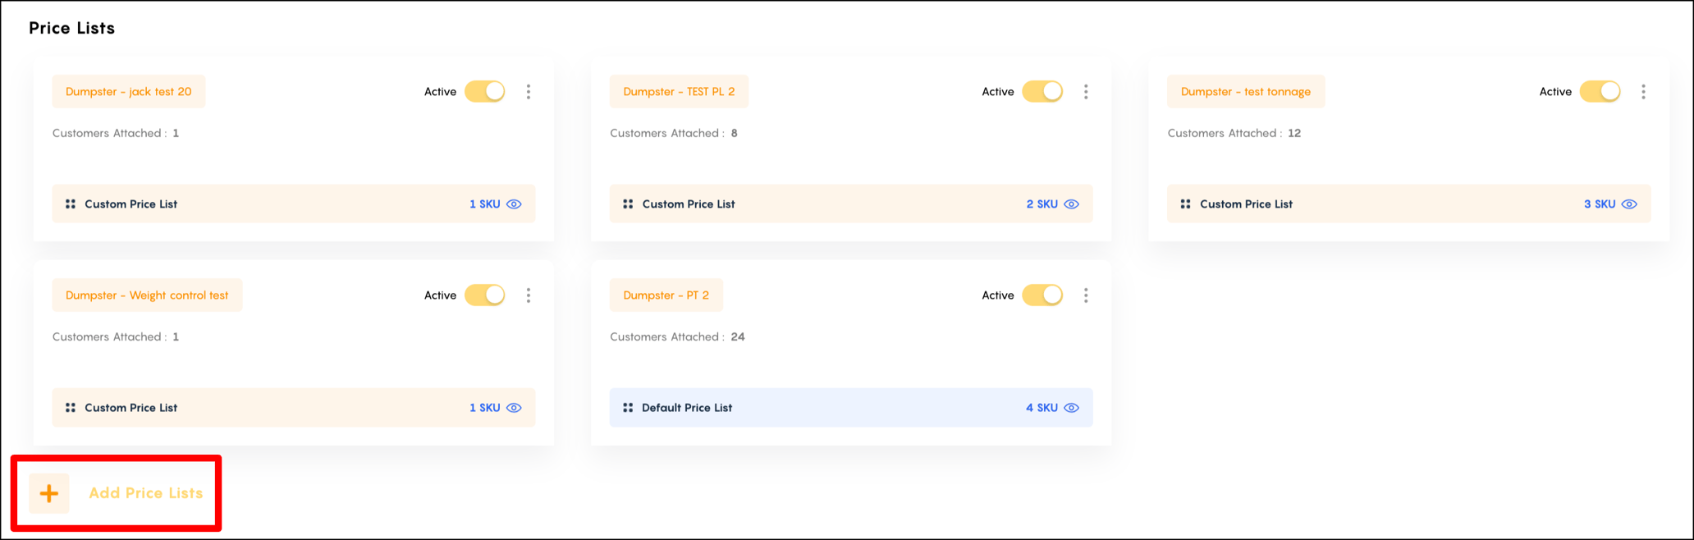Open the kebab menu on test tonnage card
The height and width of the screenshot is (540, 1694).
(1643, 91)
